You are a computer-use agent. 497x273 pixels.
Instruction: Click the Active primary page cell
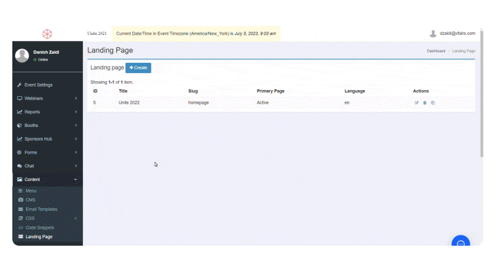click(262, 102)
